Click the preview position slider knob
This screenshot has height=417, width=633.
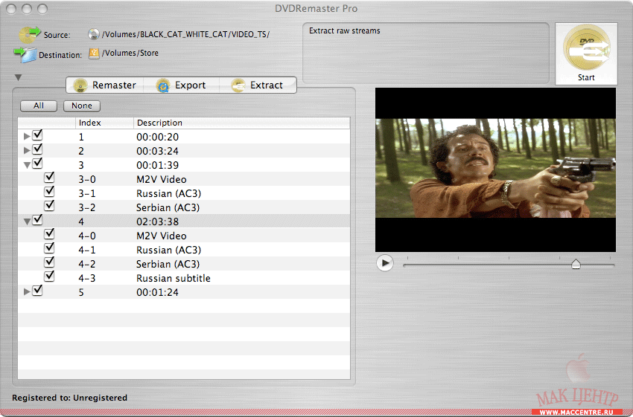[x=576, y=264]
